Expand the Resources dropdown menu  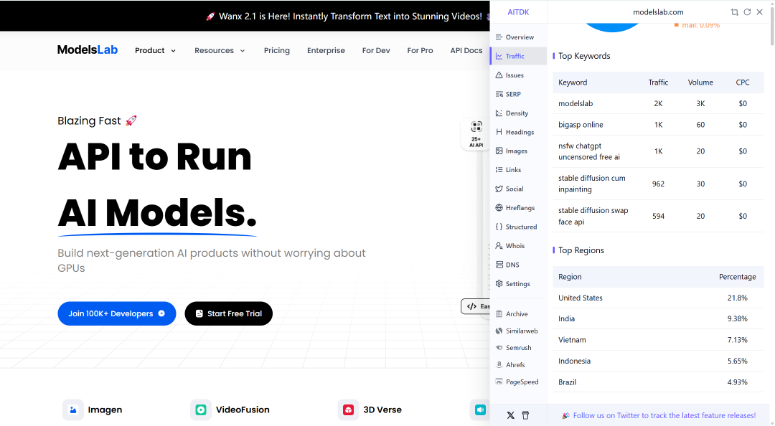tap(220, 50)
